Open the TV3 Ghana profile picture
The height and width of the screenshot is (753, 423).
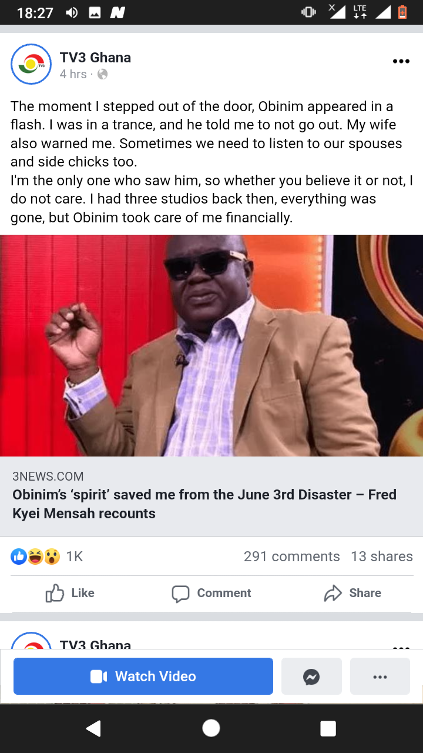tap(31, 64)
